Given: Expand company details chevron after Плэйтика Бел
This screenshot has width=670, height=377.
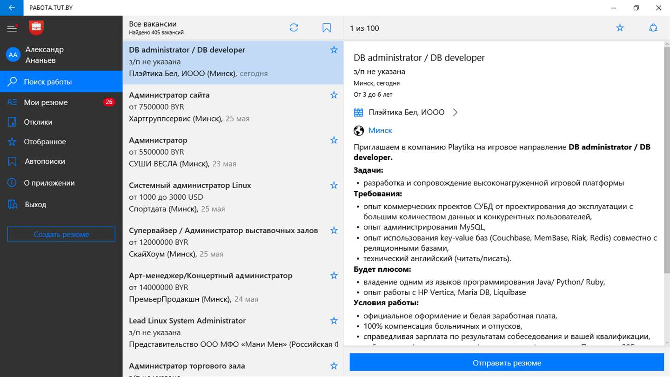Looking at the screenshot, I should tap(455, 112).
